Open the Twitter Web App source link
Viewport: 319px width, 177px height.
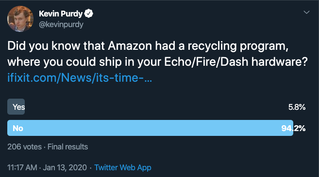coord(123,167)
